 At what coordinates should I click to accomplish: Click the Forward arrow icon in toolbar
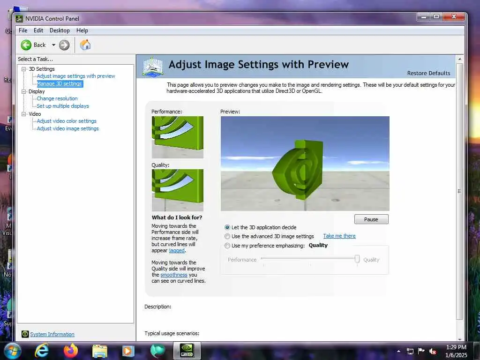pyautogui.click(x=64, y=45)
